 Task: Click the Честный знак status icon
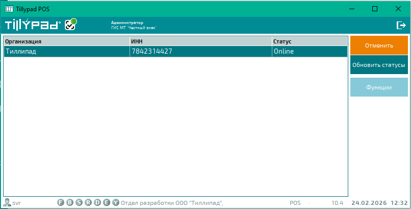click(x=70, y=25)
